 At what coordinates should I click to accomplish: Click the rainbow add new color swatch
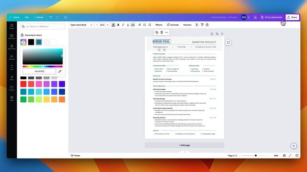coord(24,42)
